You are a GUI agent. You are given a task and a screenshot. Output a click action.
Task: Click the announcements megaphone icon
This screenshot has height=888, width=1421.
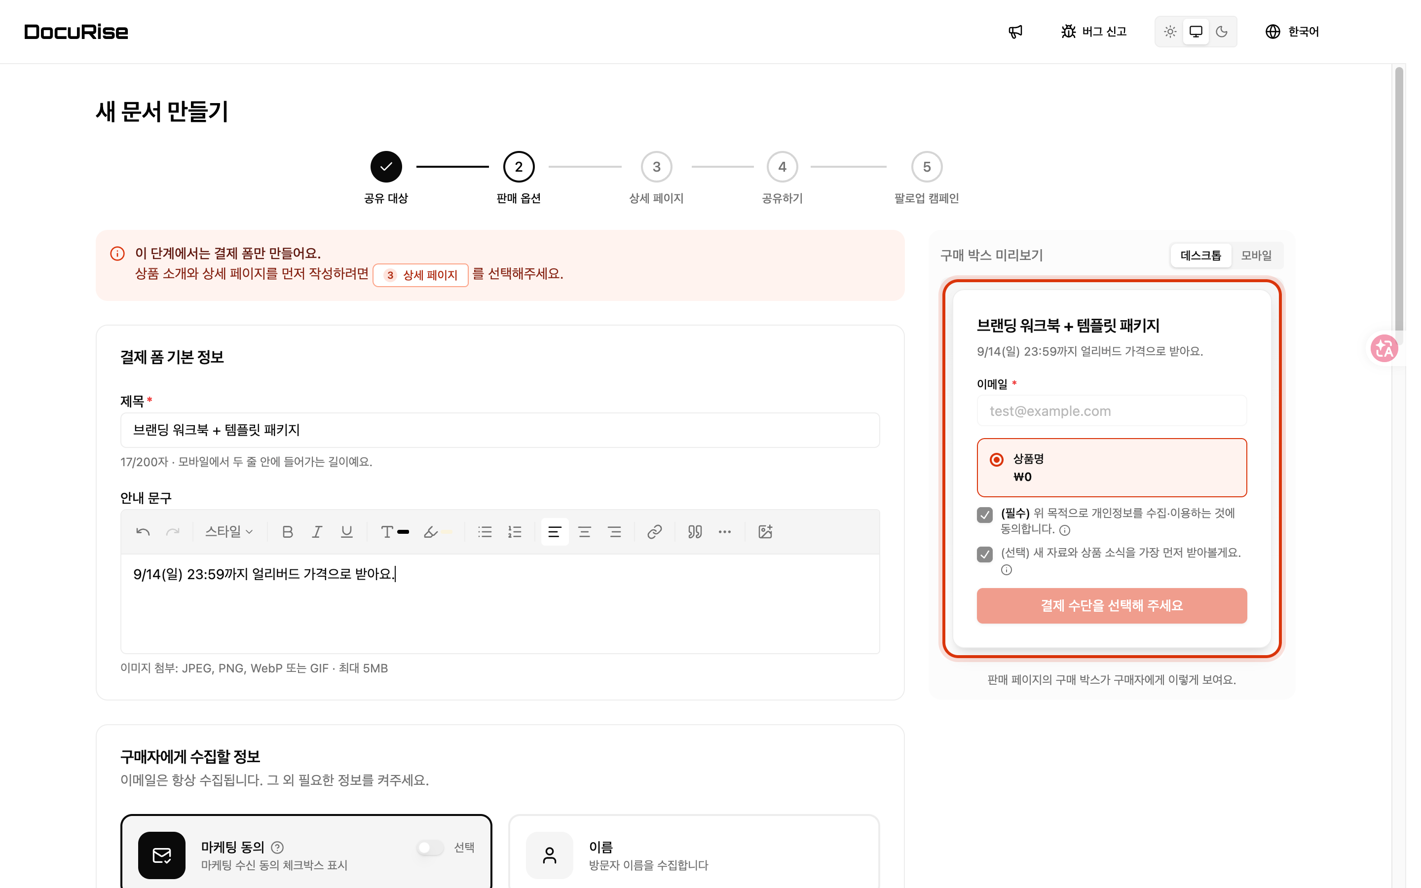[x=1015, y=32]
